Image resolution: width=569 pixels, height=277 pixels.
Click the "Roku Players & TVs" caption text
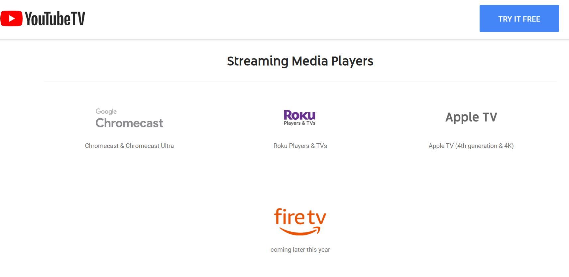(300, 146)
